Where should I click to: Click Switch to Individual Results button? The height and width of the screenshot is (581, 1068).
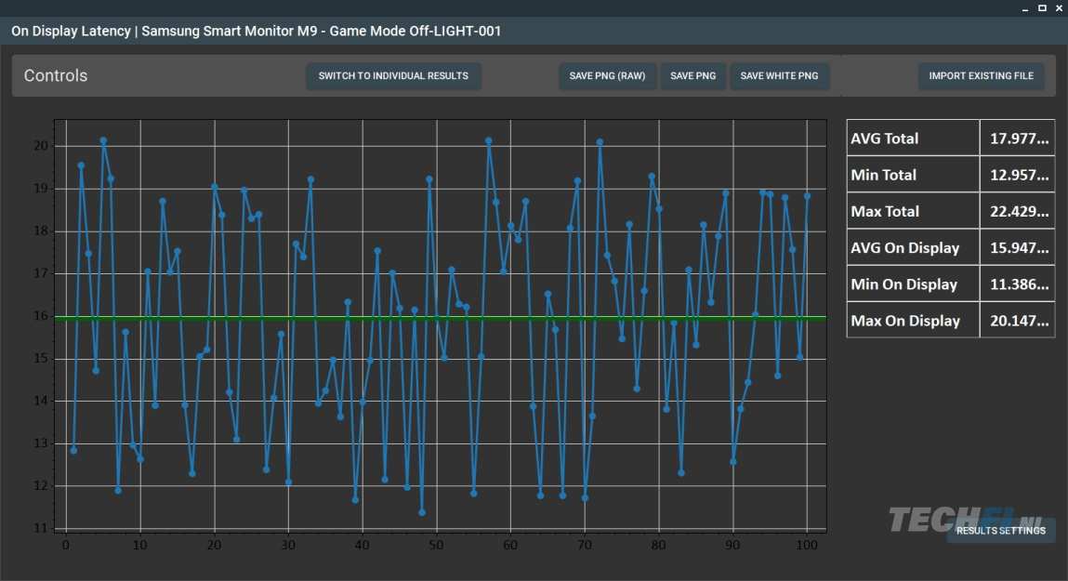[393, 75]
